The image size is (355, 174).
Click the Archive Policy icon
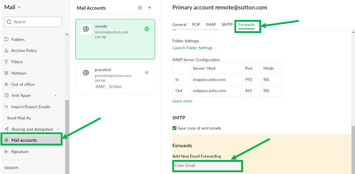pos(6,51)
